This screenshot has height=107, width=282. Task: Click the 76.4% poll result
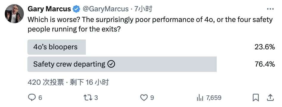264,64
